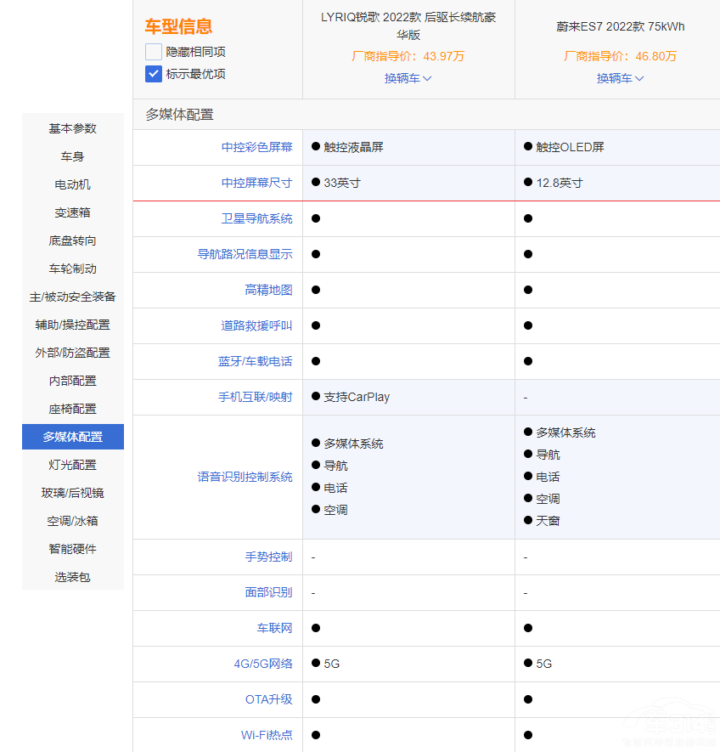Navigate to 主/被动安全装备 section
This screenshot has height=752, width=720.
click(x=73, y=297)
